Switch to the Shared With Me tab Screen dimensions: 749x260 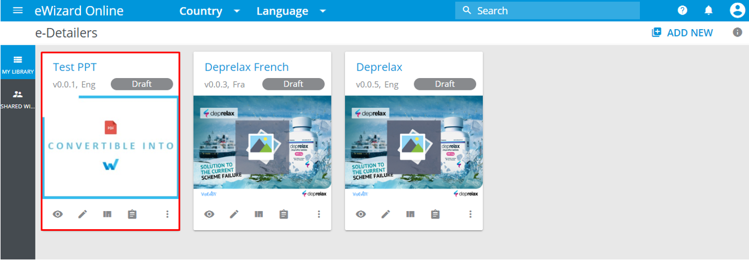coord(17,99)
